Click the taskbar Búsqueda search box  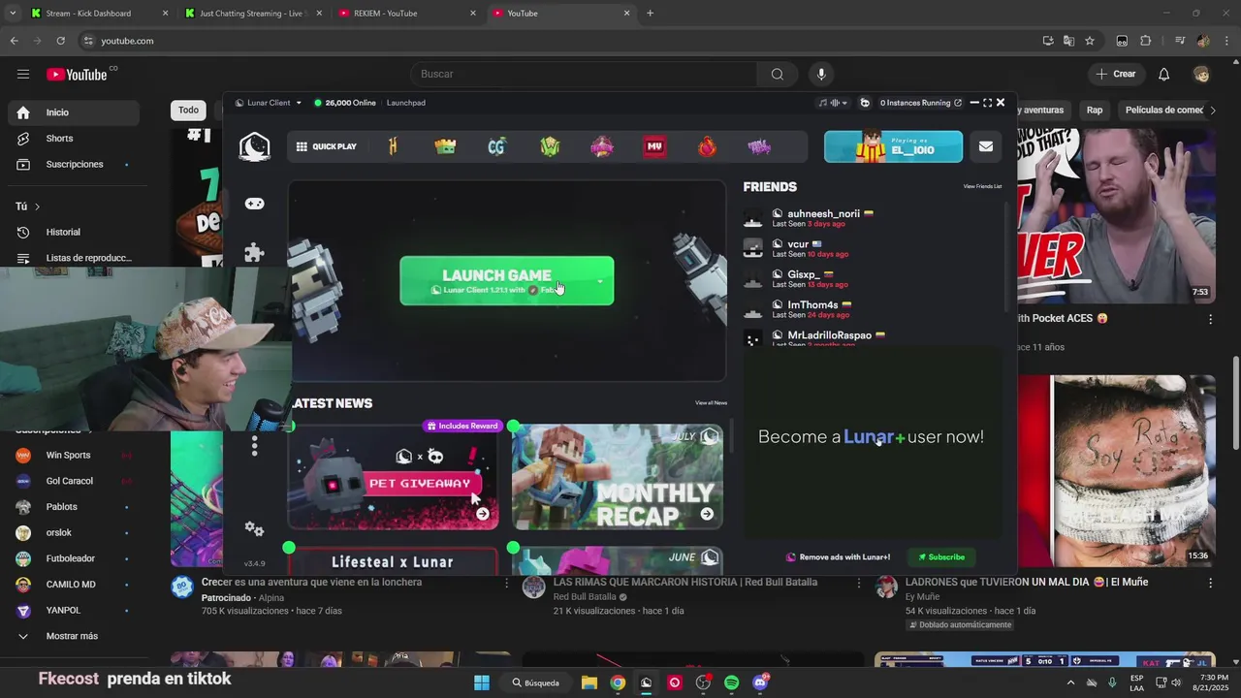click(x=536, y=682)
